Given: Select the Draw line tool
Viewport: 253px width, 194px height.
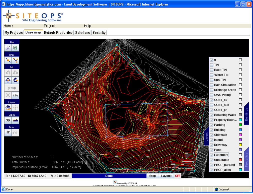Looking at the screenshot, I should tap(8, 60).
